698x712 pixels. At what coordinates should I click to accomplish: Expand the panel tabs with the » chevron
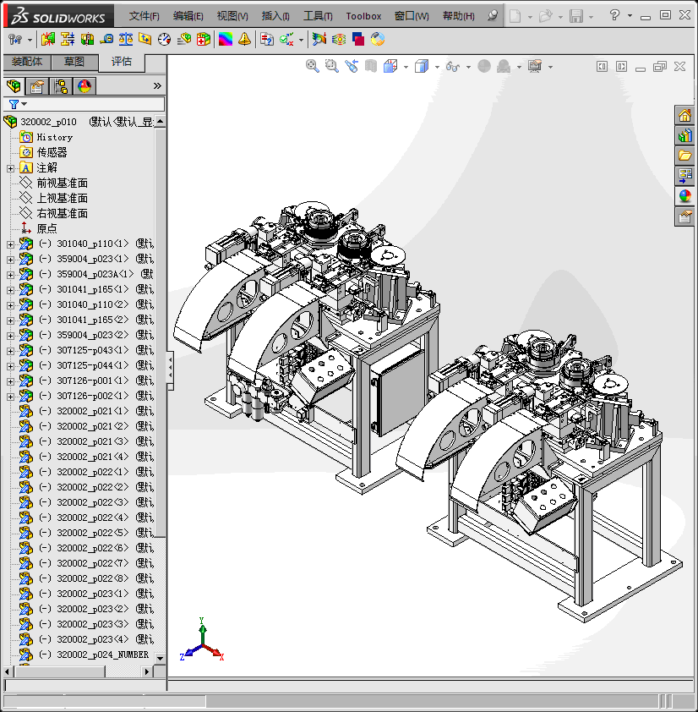click(x=156, y=86)
